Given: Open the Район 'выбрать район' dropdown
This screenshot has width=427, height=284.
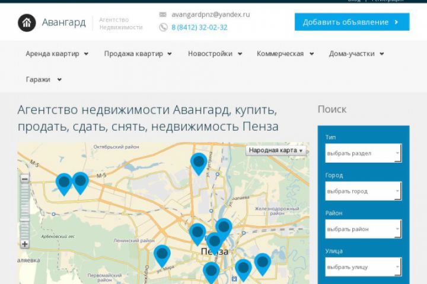Looking at the screenshot, I should (x=364, y=229).
